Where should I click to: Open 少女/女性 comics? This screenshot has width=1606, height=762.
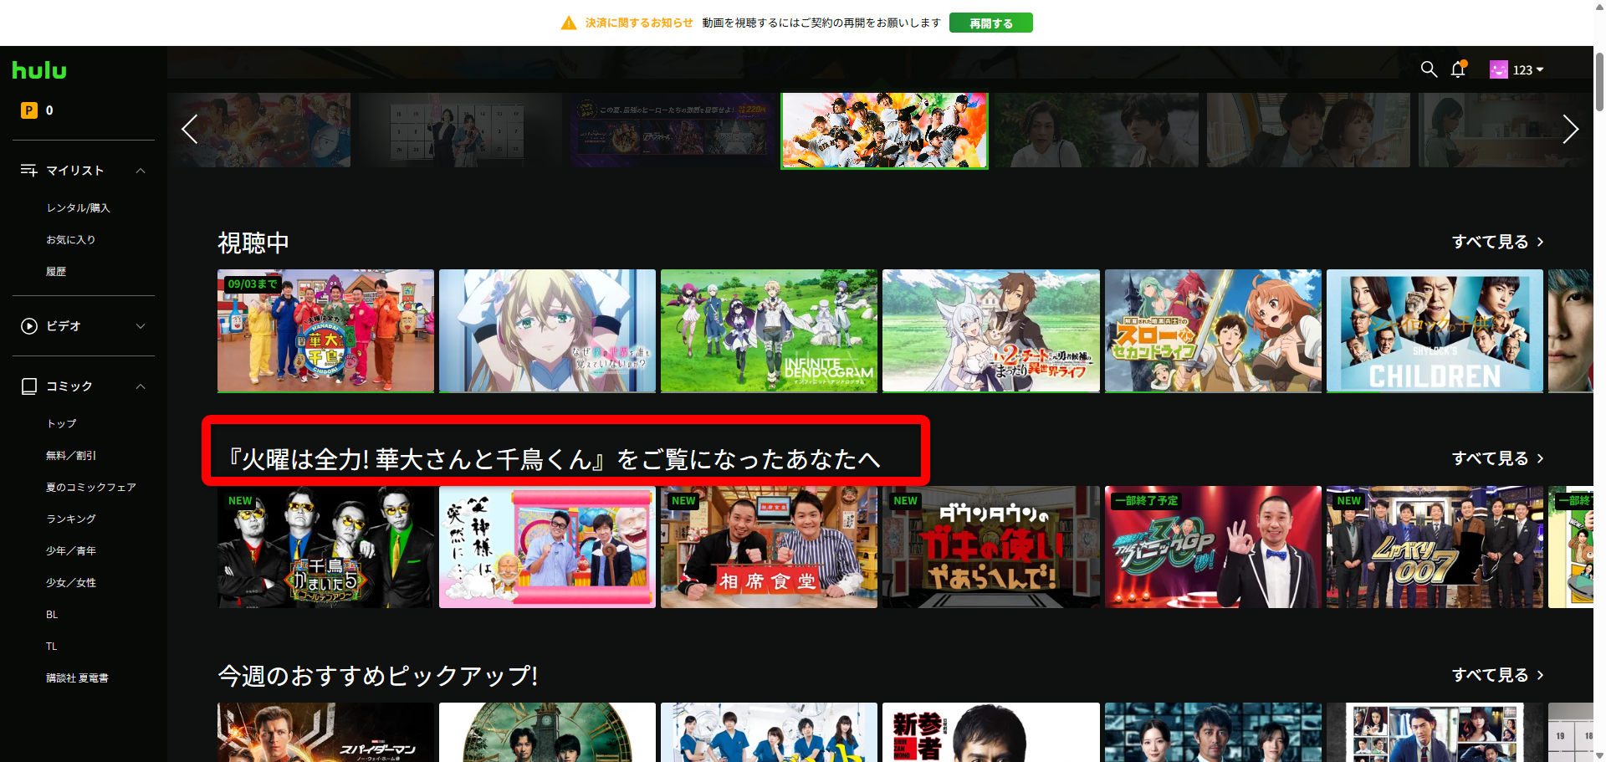[x=71, y=583]
